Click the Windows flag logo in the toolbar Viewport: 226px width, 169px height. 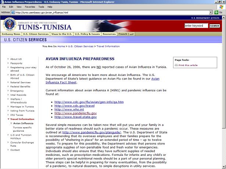coord(221,7)
